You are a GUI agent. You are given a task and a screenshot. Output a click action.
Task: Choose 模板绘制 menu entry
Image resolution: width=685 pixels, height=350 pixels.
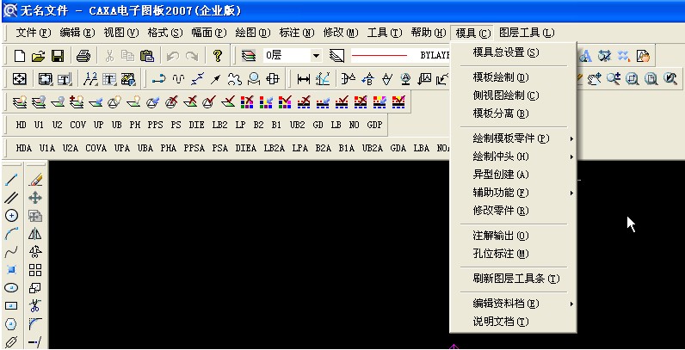(513, 77)
